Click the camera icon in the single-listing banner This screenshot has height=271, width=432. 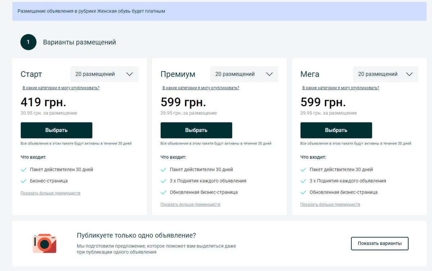pyautogui.click(x=45, y=243)
